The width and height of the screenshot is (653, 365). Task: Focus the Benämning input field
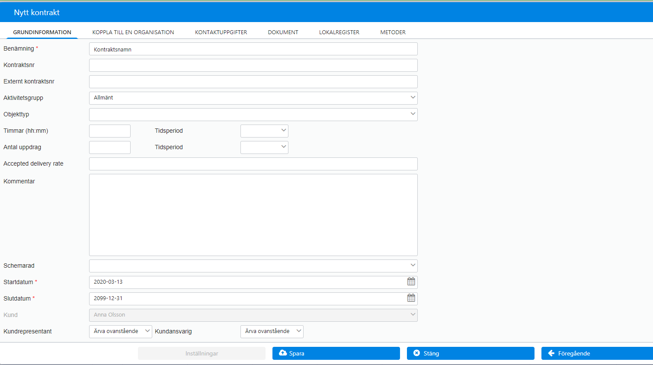(x=253, y=49)
